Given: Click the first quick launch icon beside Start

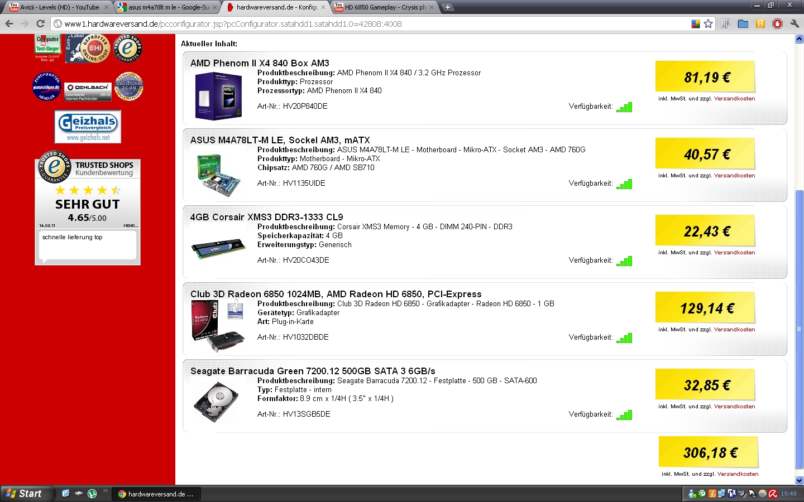Looking at the screenshot, I should point(65,494).
